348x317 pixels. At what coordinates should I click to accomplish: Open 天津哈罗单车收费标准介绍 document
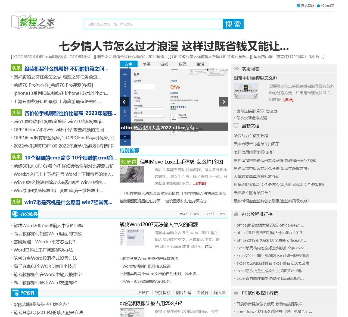tap(257, 177)
